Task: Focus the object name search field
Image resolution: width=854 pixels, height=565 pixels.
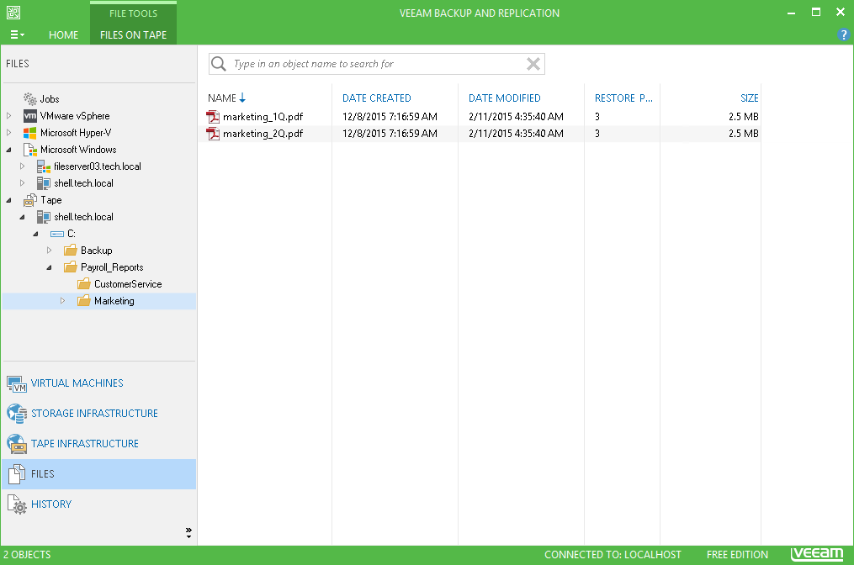Action: tap(377, 64)
